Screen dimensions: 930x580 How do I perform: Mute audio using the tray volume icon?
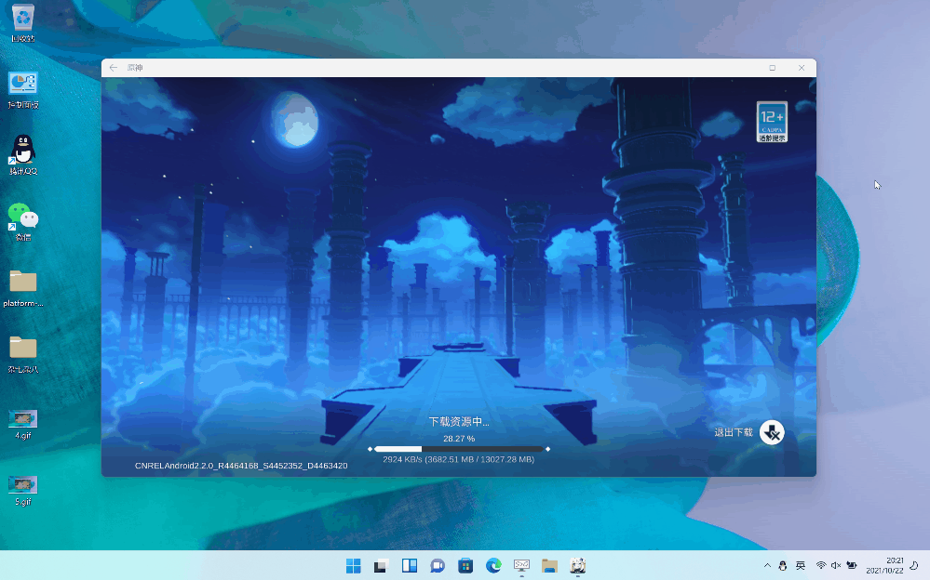836,564
